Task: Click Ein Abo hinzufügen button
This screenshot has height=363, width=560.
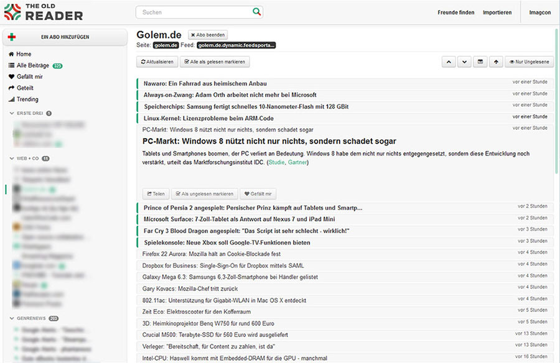Action: (x=65, y=37)
